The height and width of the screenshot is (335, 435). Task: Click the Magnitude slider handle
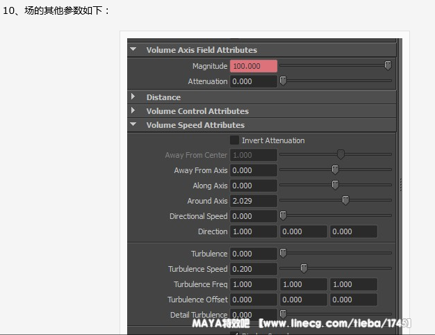[388, 65]
